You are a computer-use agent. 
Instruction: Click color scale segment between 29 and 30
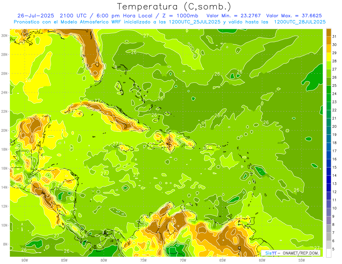329,49
